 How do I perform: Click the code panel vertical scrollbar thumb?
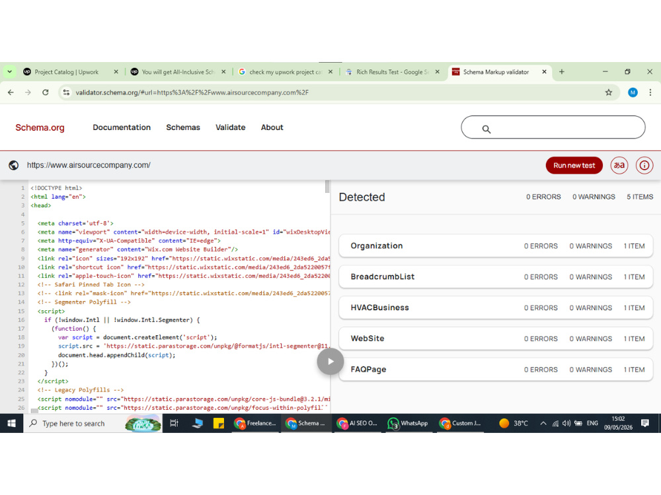(327, 187)
